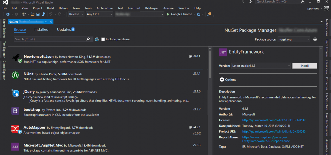Viewport: 331px width, 155px height.
Task: Open the Server Explorer side panel
Action: click(4, 29)
